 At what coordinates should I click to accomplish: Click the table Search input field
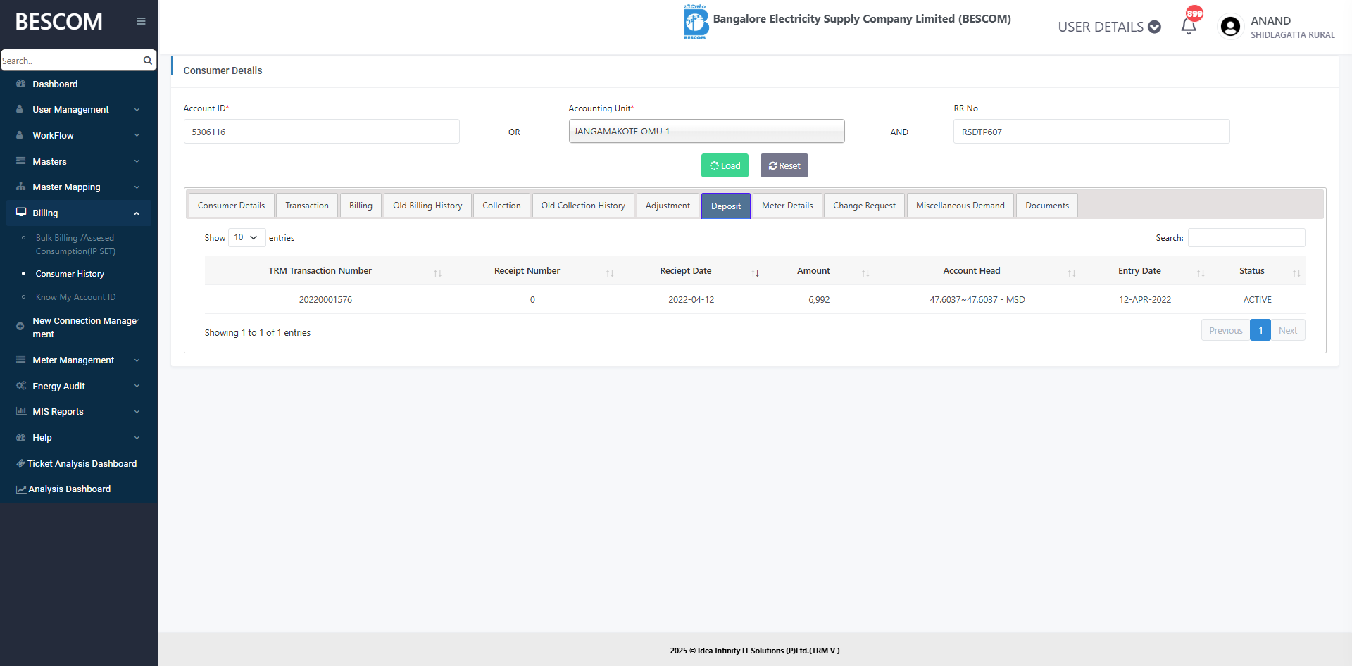[x=1246, y=238]
